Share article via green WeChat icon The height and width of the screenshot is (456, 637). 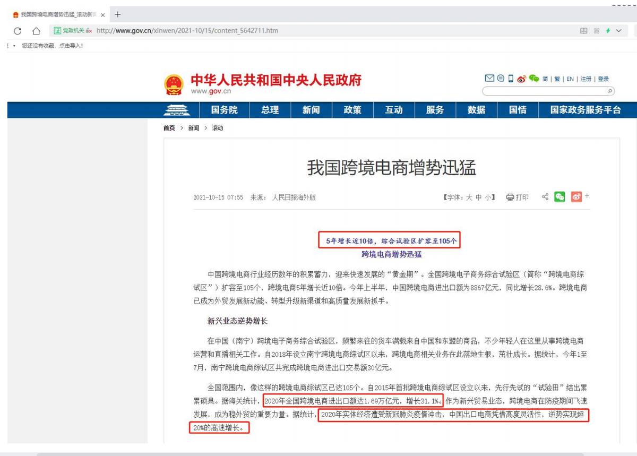559,197
